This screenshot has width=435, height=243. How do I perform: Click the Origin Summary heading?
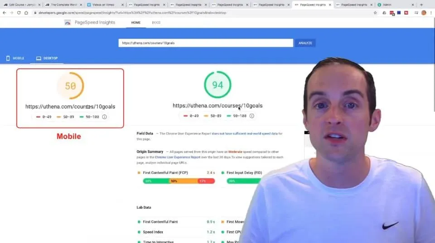(150, 152)
